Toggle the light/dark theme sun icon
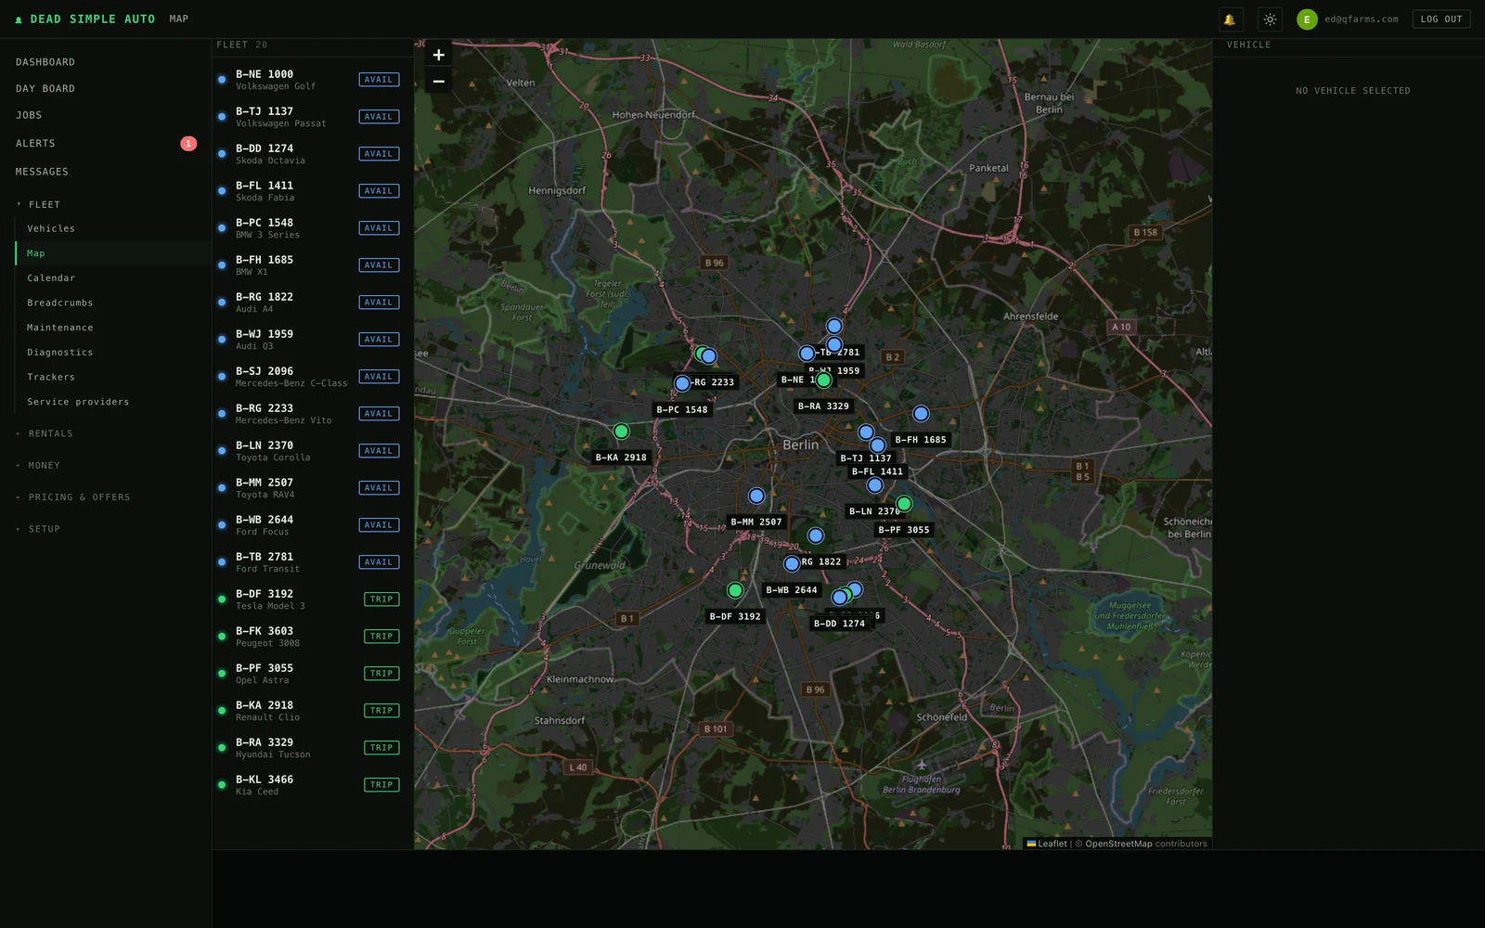Screen dimensions: 1485x928 [1270, 19]
